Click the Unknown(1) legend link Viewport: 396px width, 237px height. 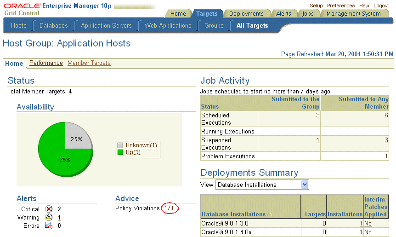coord(141,145)
